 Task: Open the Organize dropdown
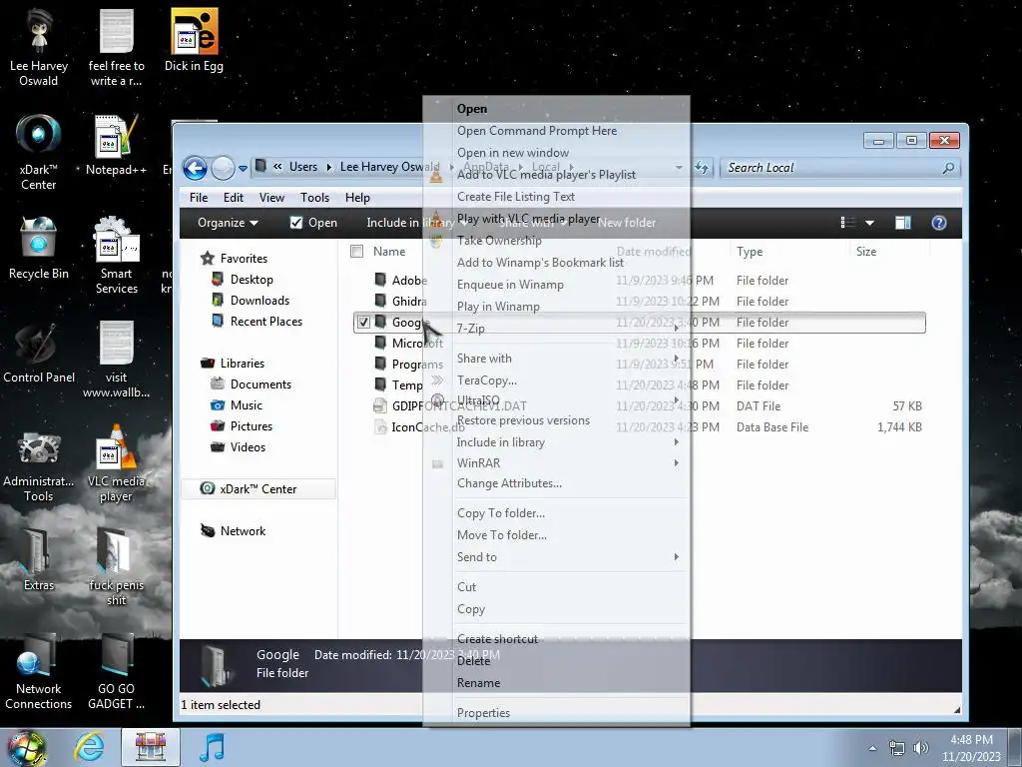228,223
